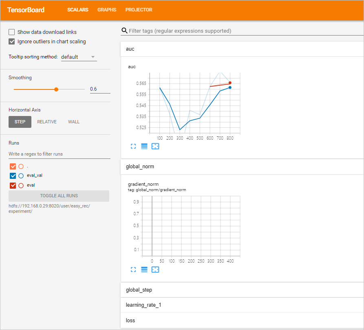The image size is (364, 330).
Task: Open the SCALARS tab
Action: pos(78,10)
